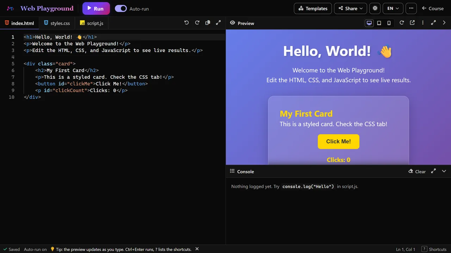Open the Templates gallery
This screenshot has width=451, height=253.
(313, 8)
